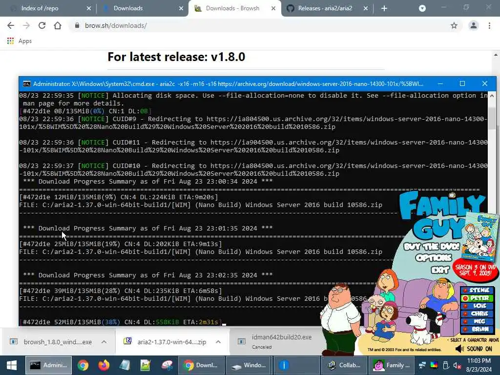Switch to the Family ... taskbar window
Screen dimensions: 500x375
tap(392, 365)
